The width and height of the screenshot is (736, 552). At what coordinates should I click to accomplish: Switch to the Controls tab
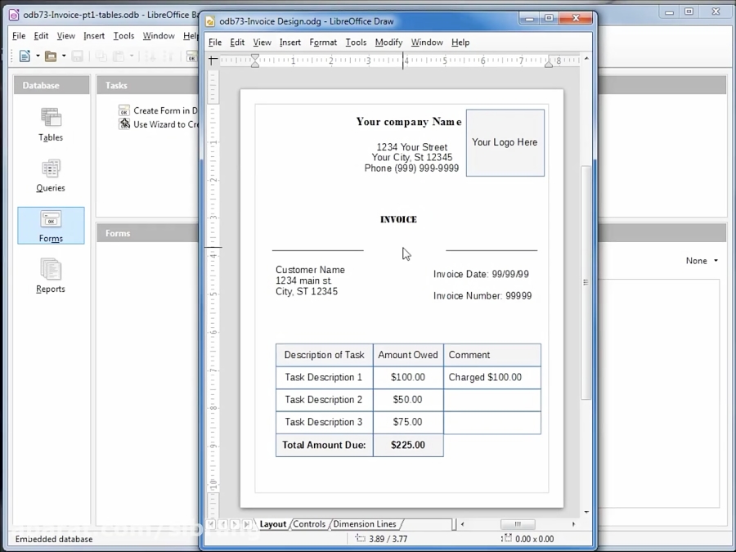pos(309,524)
